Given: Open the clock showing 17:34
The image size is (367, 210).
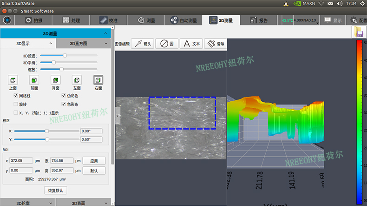Looking at the screenshot, I should pos(351,4).
